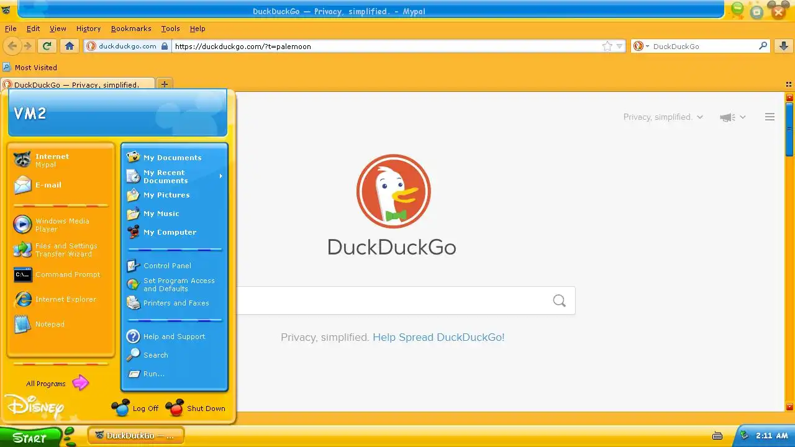Open the DuckDuckGo hamburger menu

tap(770, 117)
